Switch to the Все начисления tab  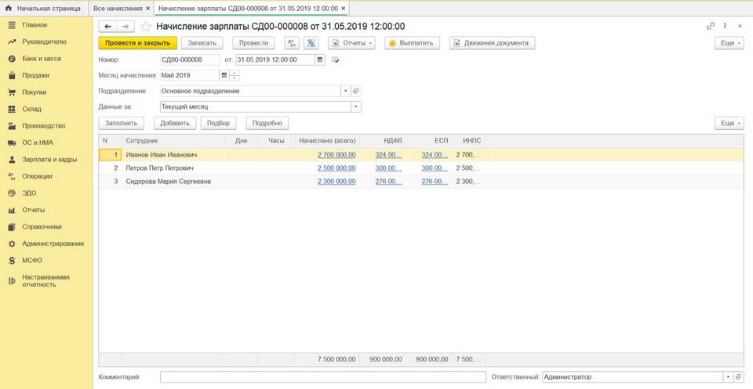122,8
